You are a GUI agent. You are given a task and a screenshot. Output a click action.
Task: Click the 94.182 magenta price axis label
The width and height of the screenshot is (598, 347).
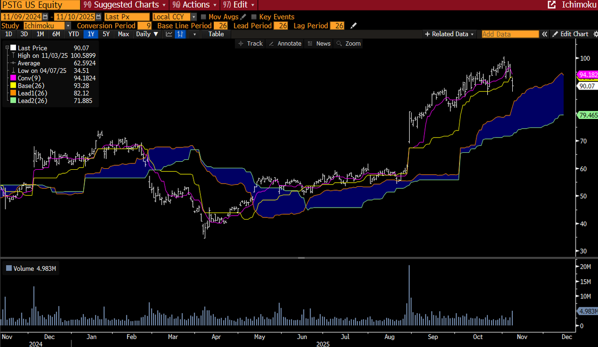(587, 75)
